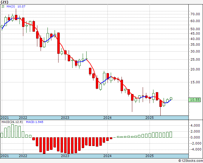The width and height of the screenshot is (203, 163).
Task: Select 2022 on the price timeline
Action: (x=23, y=118)
